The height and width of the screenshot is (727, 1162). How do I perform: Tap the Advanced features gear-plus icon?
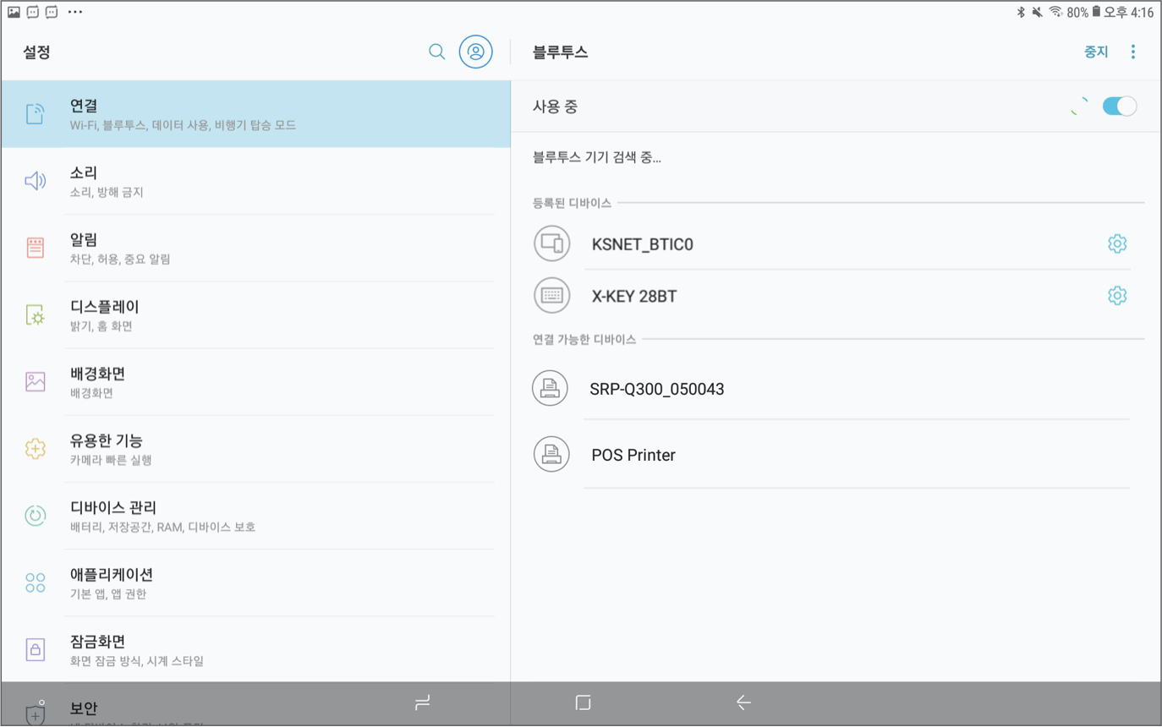coord(35,449)
